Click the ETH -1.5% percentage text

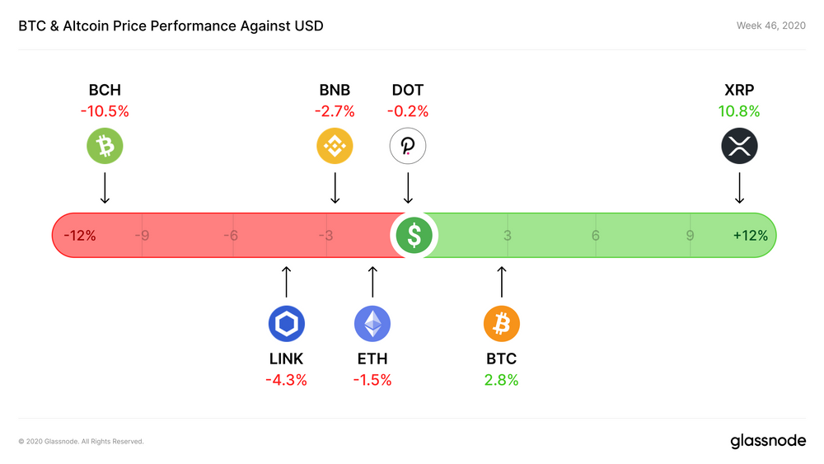click(372, 380)
